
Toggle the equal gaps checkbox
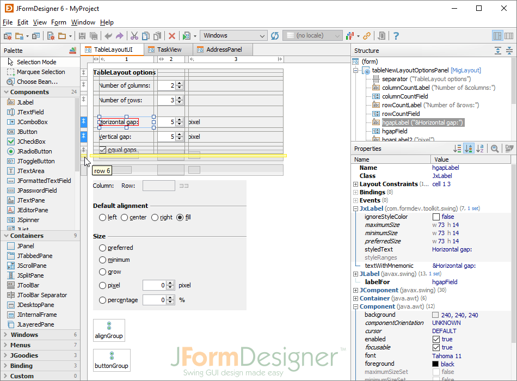102,150
